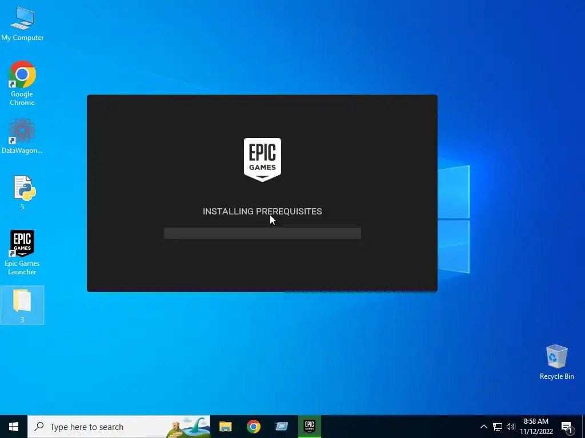
Task: Click the search highlight illustration in taskbar
Action: [x=189, y=427]
